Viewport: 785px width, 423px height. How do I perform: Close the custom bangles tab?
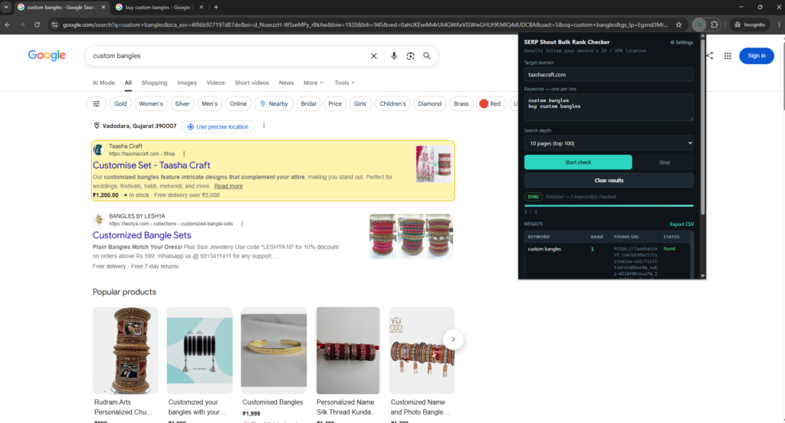[x=103, y=7]
